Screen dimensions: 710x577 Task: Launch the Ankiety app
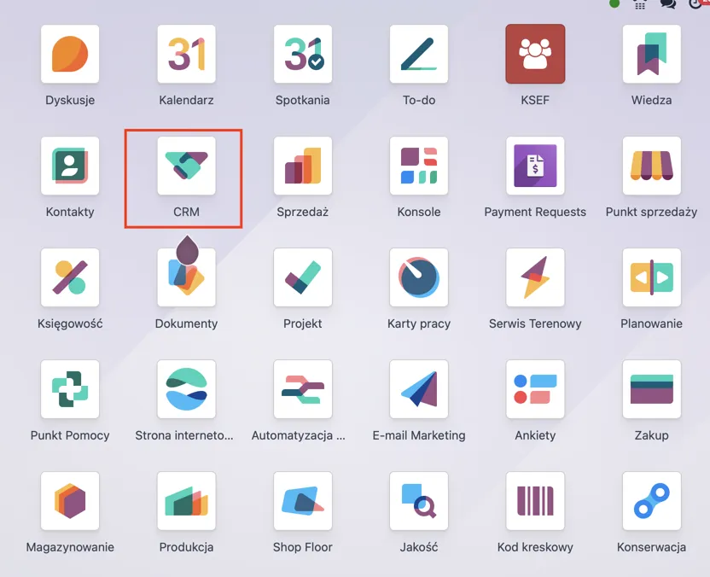click(535, 389)
